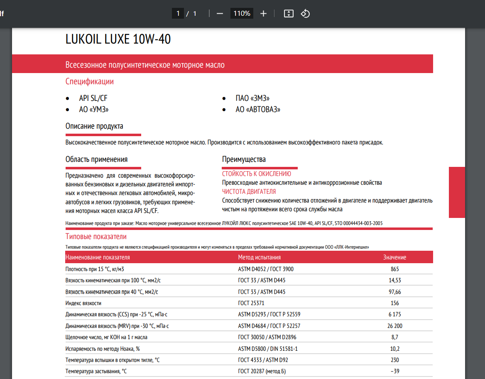The width and height of the screenshot is (485, 379).
Task: Select "Вязкость кинематическая при 100 °C" row name
Action: point(113,280)
